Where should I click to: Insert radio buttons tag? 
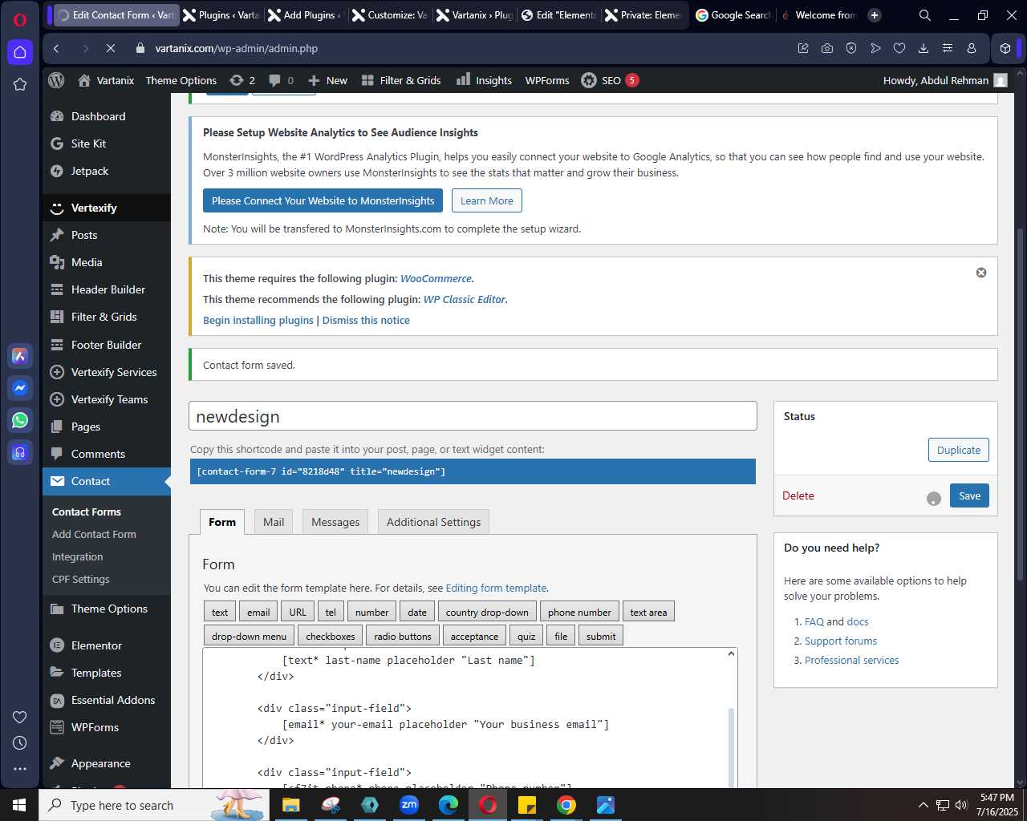tap(402, 636)
